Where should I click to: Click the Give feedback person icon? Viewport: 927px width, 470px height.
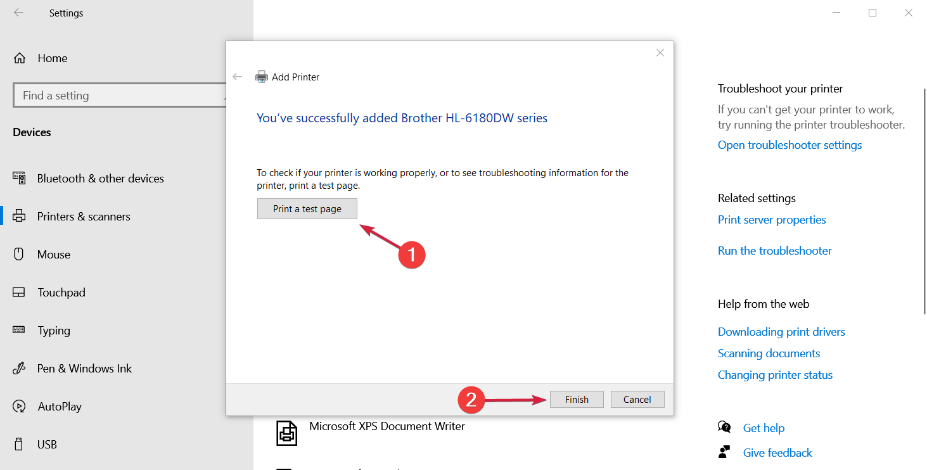724,452
